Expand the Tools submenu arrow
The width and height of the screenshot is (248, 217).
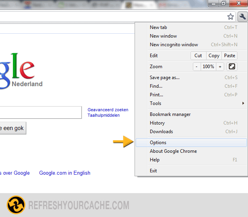[x=243, y=103]
